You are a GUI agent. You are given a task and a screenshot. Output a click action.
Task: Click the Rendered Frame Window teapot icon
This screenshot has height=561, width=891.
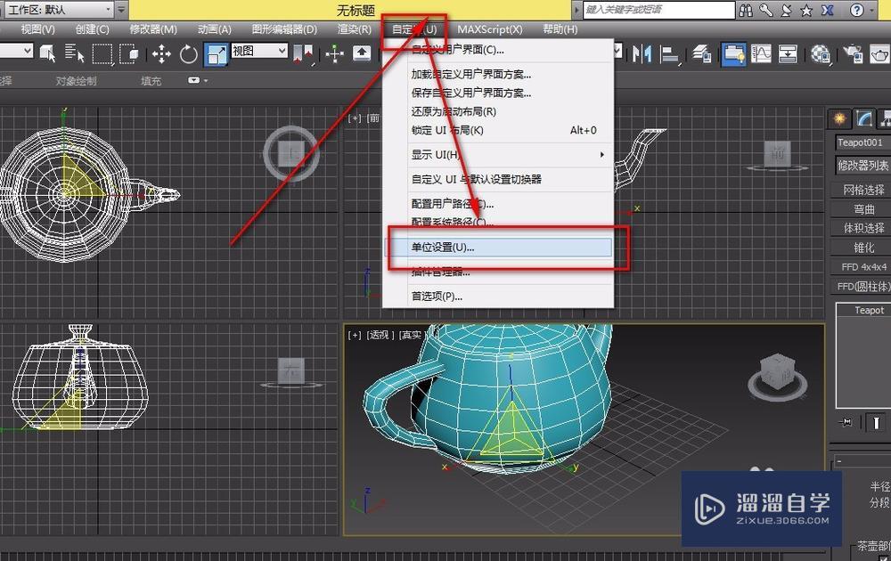pyautogui.click(x=879, y=54)
